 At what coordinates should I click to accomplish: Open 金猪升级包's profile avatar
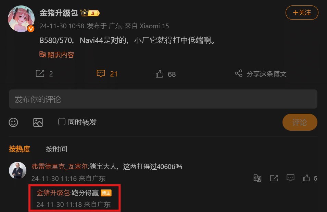coord(21,19)
